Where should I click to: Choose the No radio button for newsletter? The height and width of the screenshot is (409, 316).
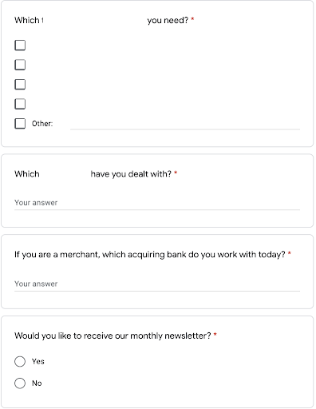coord(20,383)
